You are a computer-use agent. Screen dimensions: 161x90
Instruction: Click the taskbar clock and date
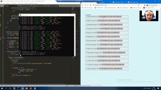pyautogui.click(x=154, y=88)
